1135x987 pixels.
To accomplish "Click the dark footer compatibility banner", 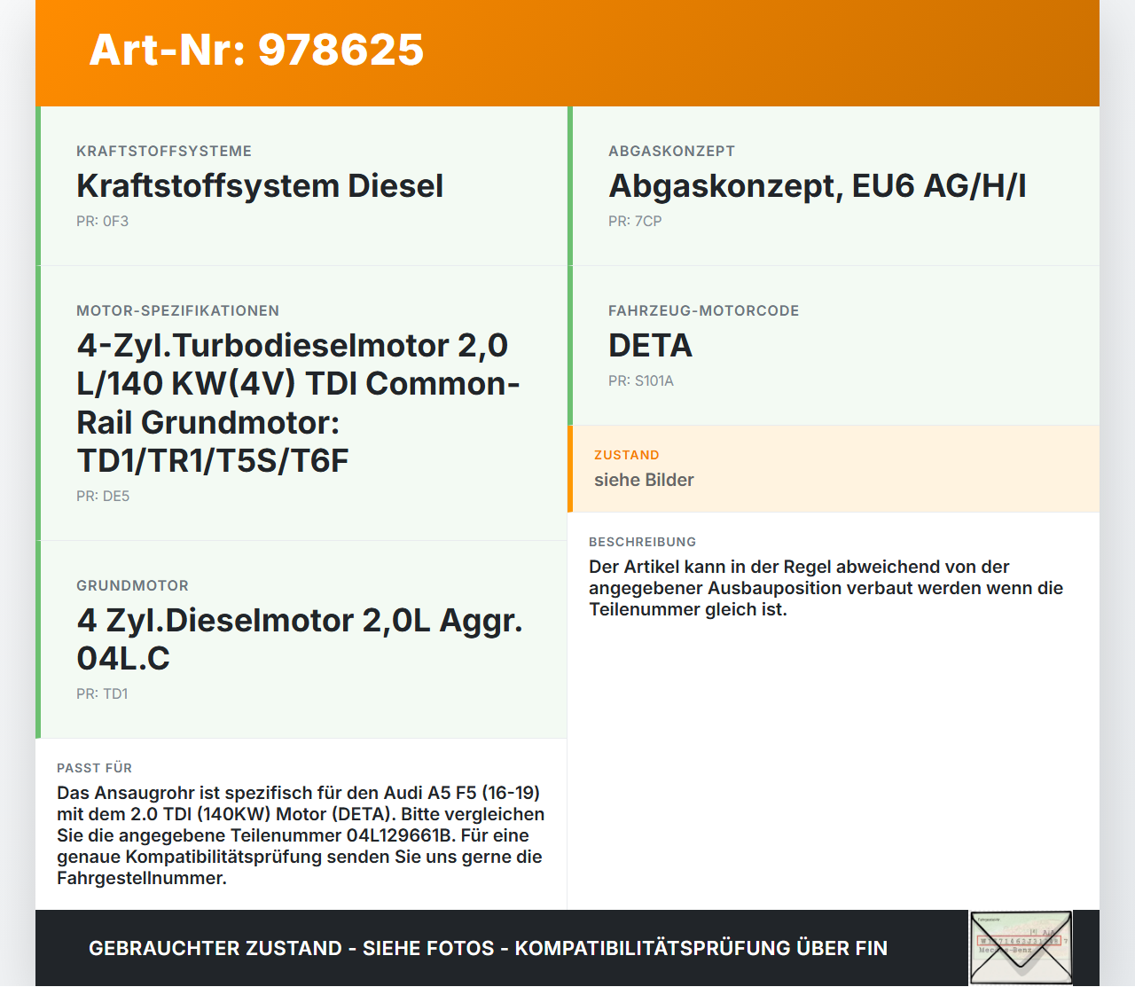I will point(487,948).
